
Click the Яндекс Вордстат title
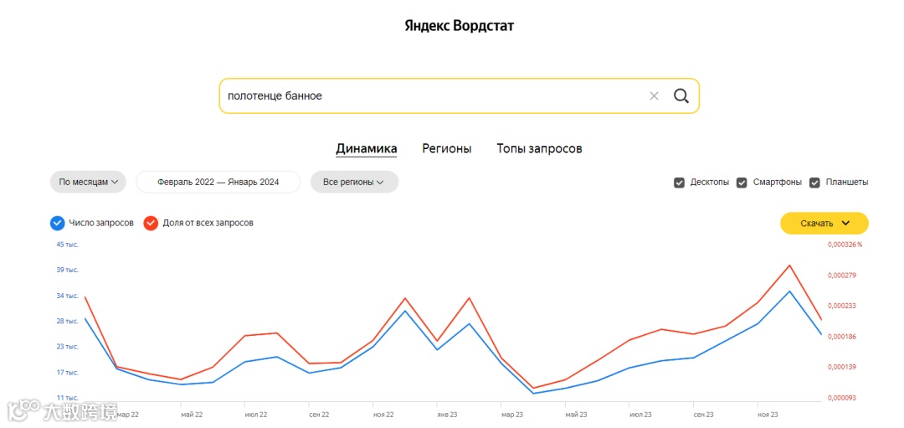(459, 27)
